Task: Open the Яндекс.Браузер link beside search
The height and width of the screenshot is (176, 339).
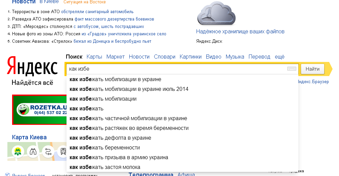Action: [x=313, y=82]
